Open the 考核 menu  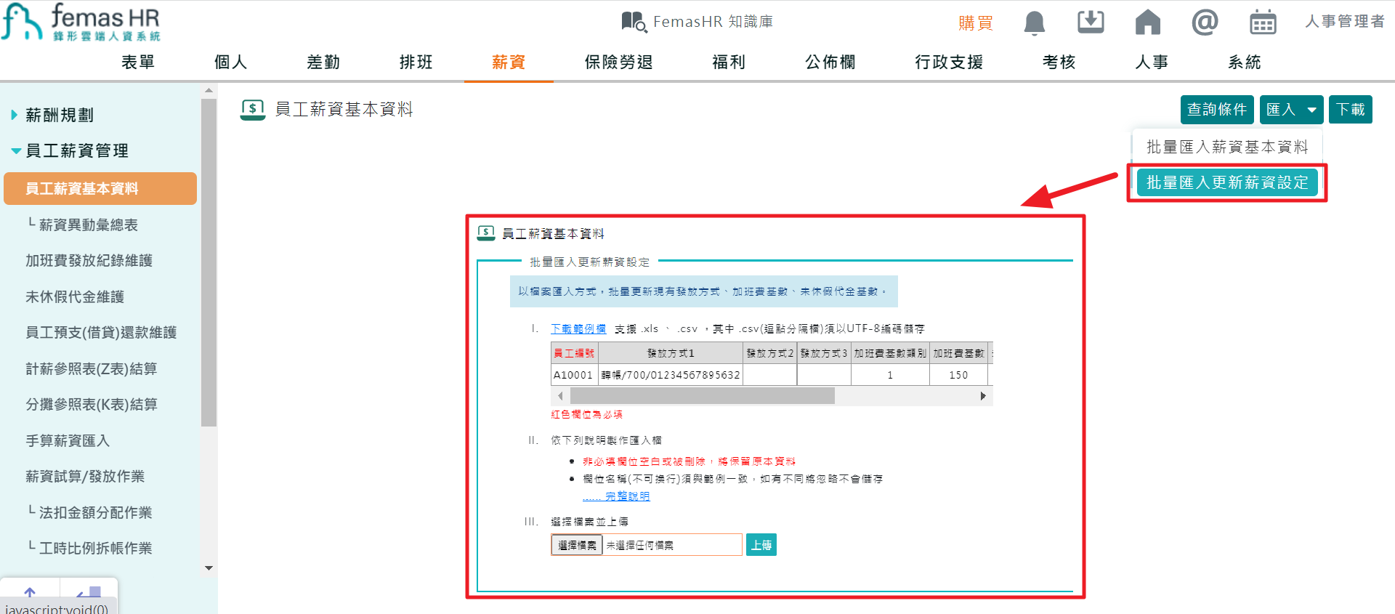pyautogui.click(x=1059, y=62)
